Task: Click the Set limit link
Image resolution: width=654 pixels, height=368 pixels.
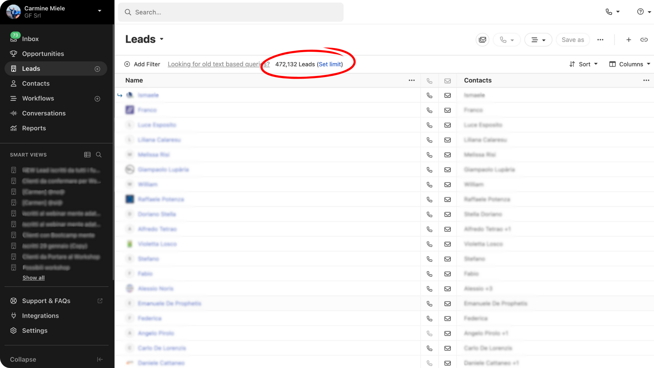Action: click(330, 64)
